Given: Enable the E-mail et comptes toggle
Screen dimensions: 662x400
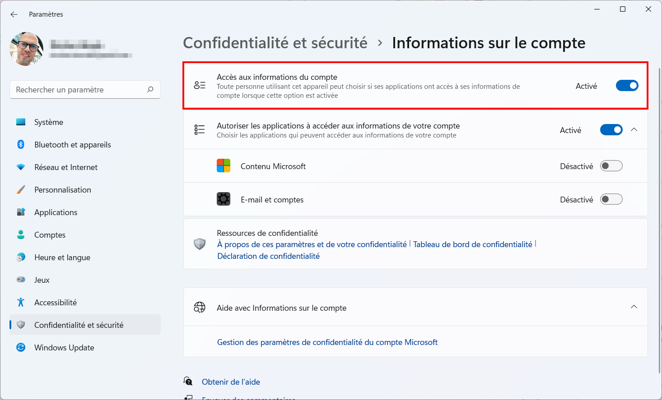Looking at the screenshot, I should [611, 199].
